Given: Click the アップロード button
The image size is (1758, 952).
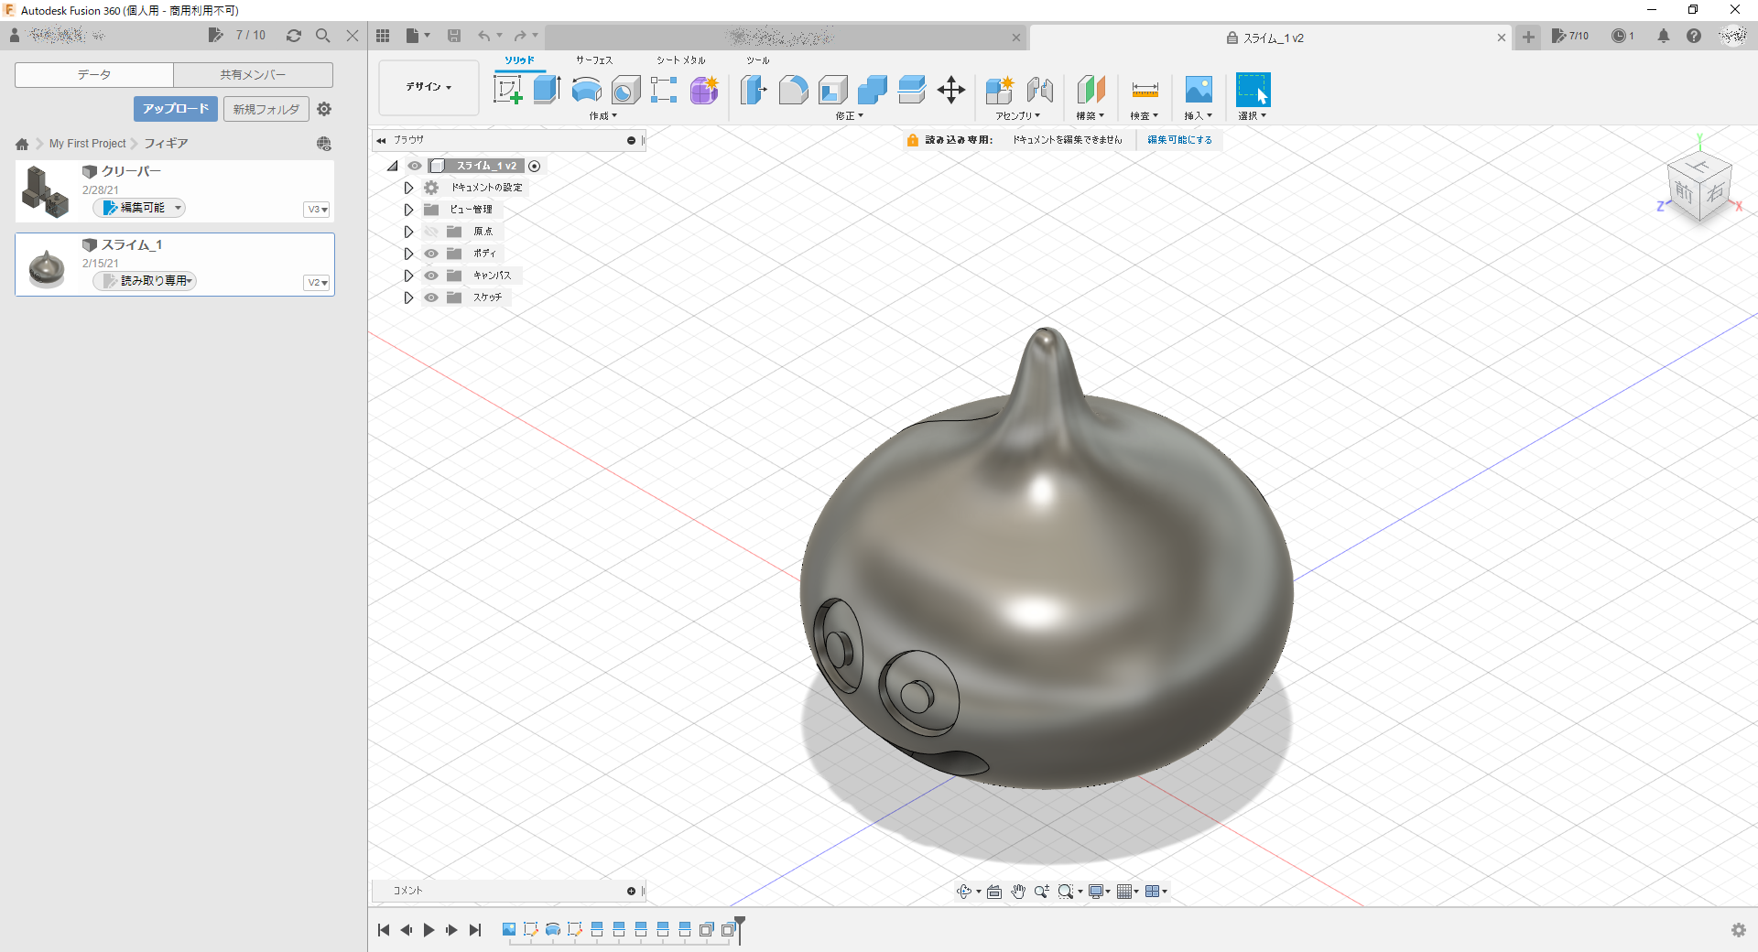Looking at the screenshot, I should [x=176, y=109].
